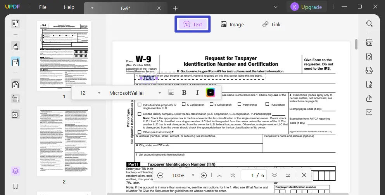Zoom in with the plus button

tap(204, 175)
